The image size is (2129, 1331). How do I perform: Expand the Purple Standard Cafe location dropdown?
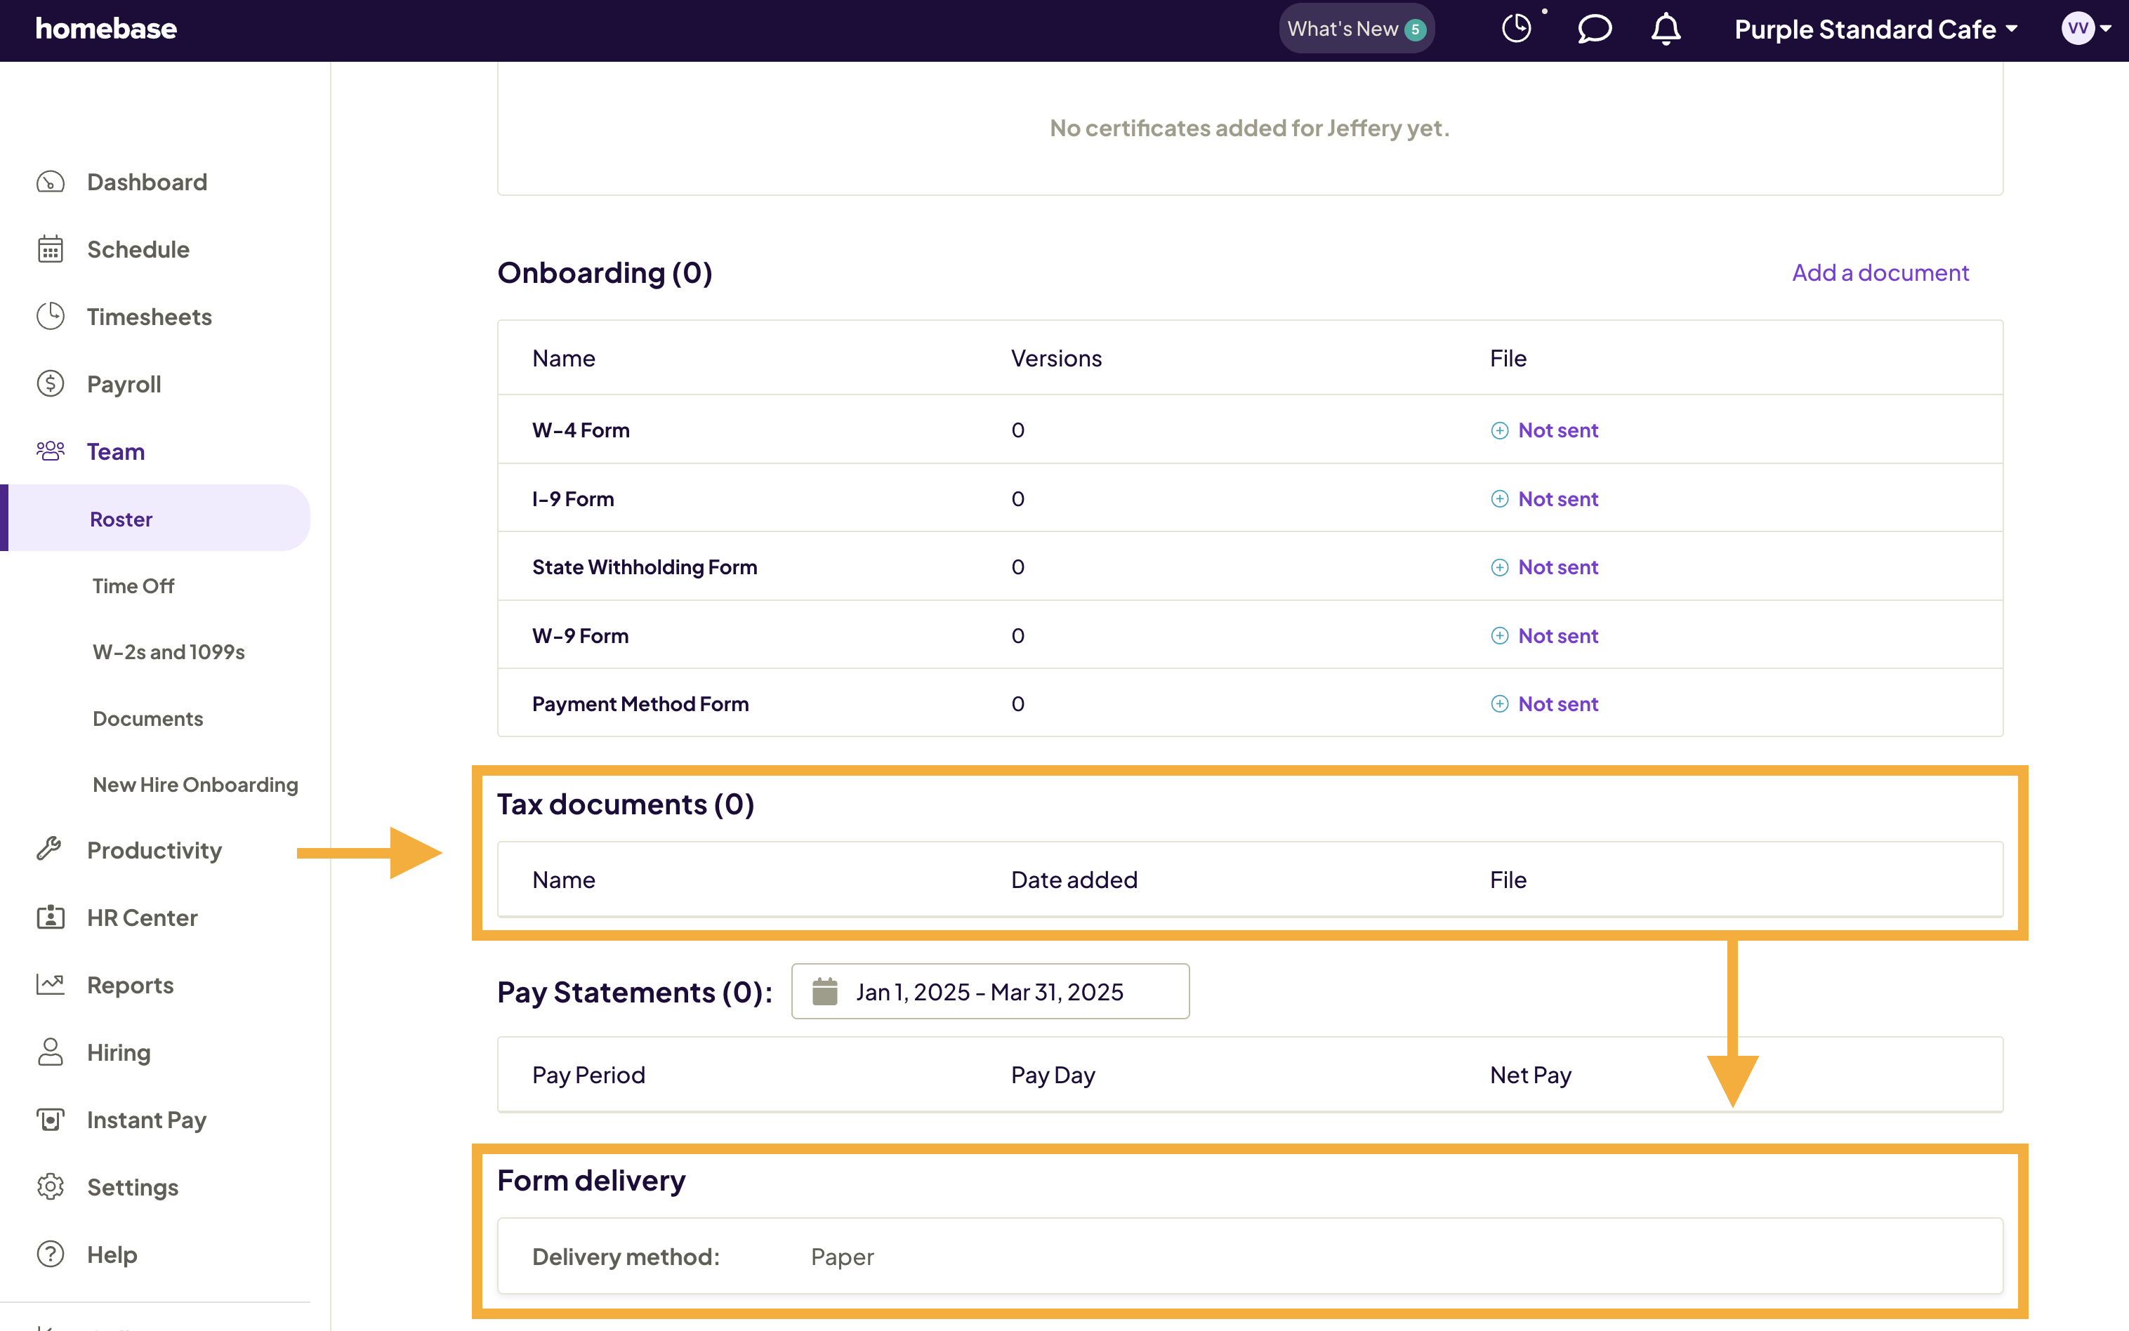coord(1876,29)
